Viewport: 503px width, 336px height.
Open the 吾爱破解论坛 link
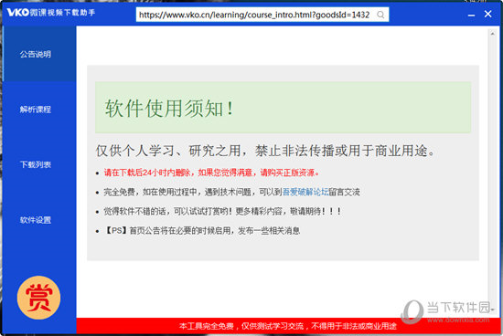pyautogui.click(x=305, y=192)
